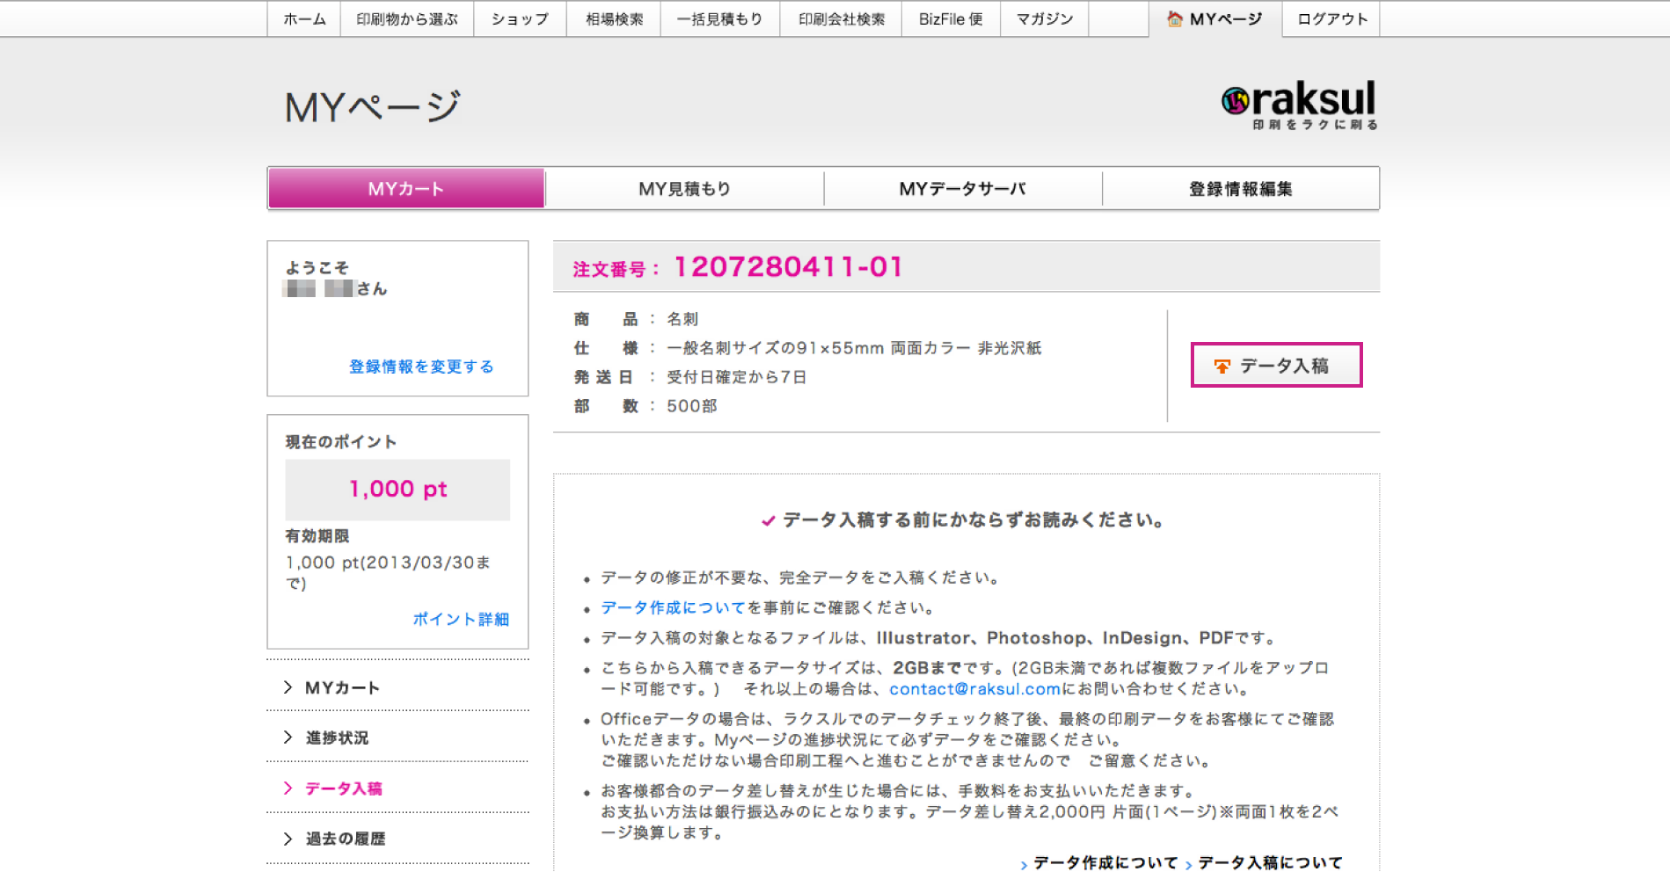
Task: Select データ入稿 in the sidebar menu
Action: coord(343,788)
